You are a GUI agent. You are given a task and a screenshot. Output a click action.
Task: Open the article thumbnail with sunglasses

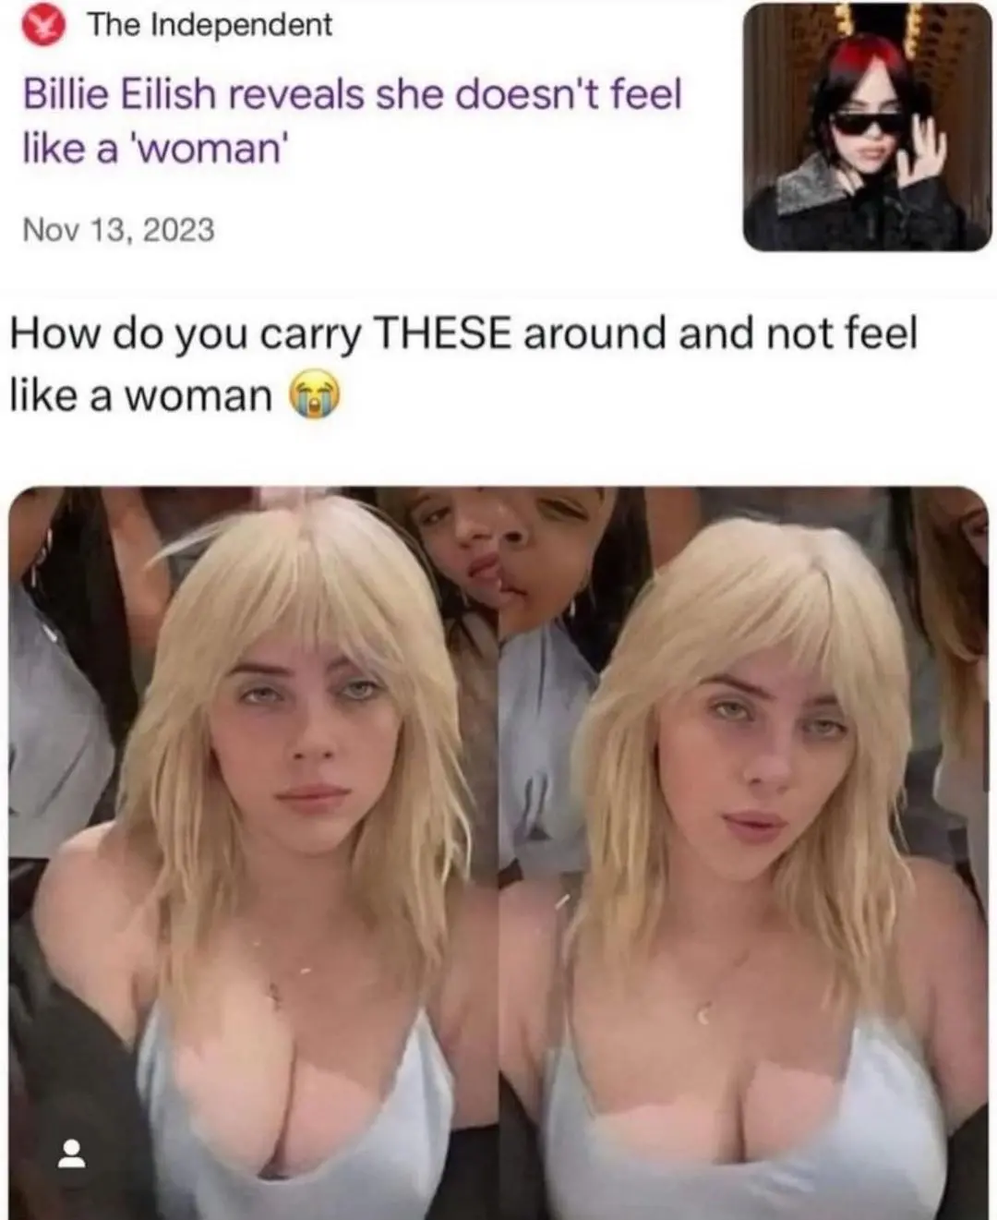coord(867,127)
